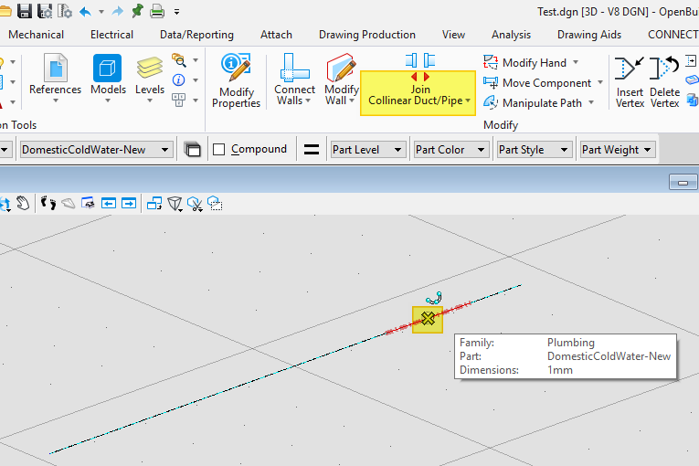Select the Connect Walls tool
Image resolution: width=699 pixels, height=466 pixels.
point(294,79)
